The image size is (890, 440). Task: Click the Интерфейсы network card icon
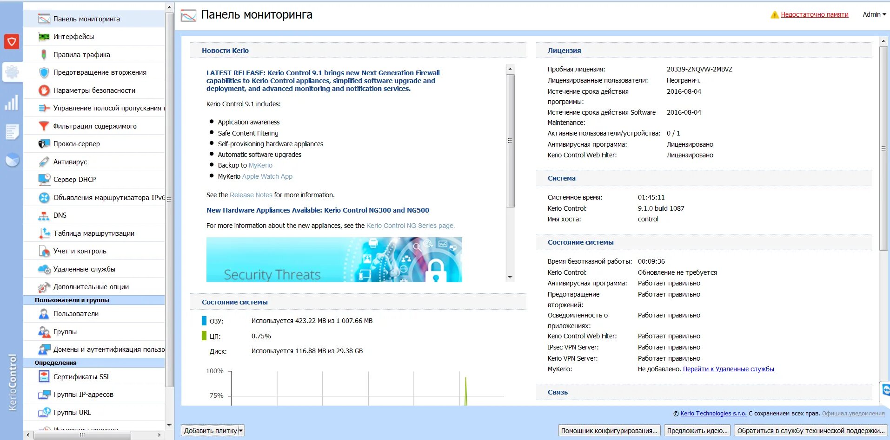coord(44,37)
